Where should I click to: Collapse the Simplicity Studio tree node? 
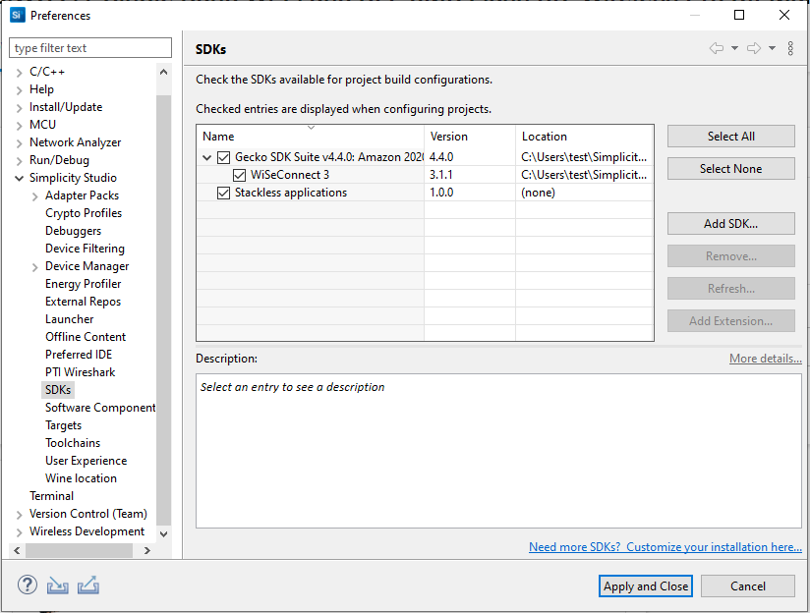[20, 178]
